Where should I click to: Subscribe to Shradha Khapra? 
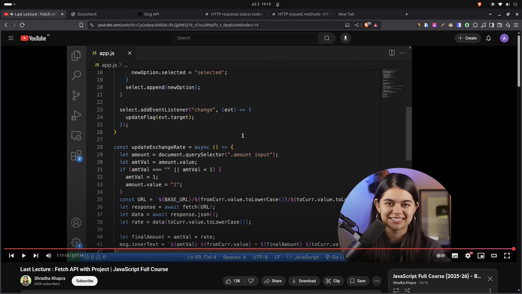coord(84,281)
